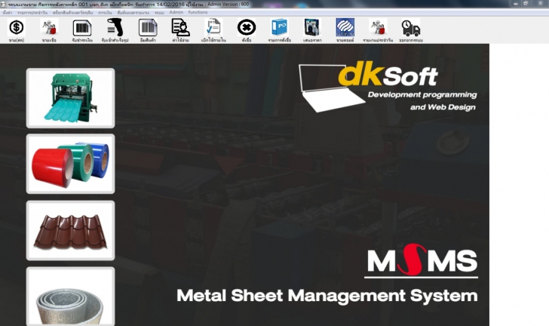Click the third toolbar barcode payment icon
Image resolution: width=549 pixels, height=326 pixels.
[x=82, y=28]
